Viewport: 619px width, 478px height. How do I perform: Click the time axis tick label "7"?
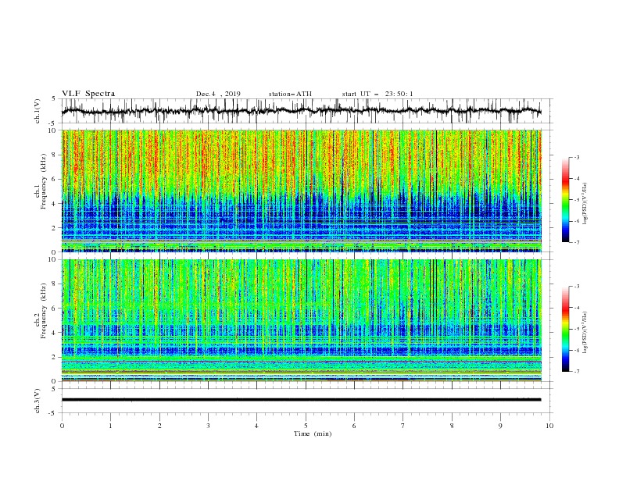(403, 426)
